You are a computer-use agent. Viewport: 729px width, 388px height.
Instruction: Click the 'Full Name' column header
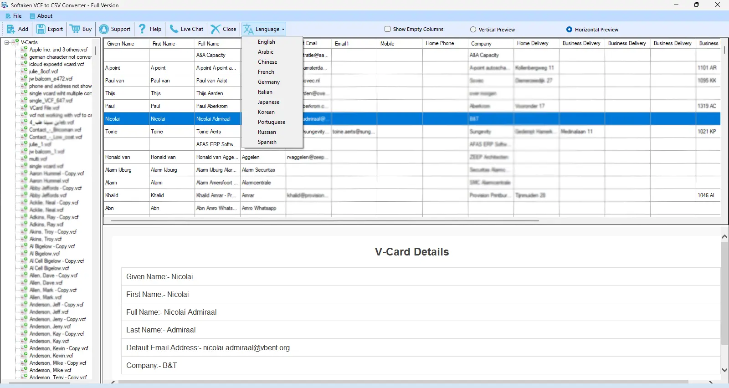click(x=209, y=44)
